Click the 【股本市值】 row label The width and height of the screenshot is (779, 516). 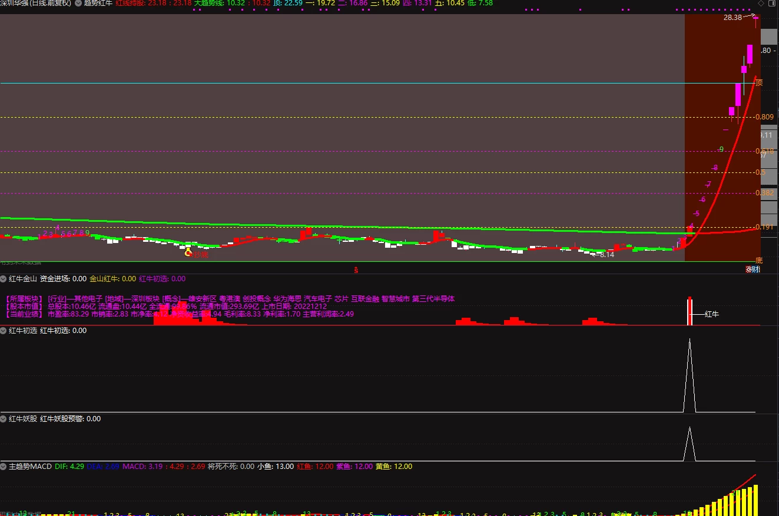pos(24,307)
